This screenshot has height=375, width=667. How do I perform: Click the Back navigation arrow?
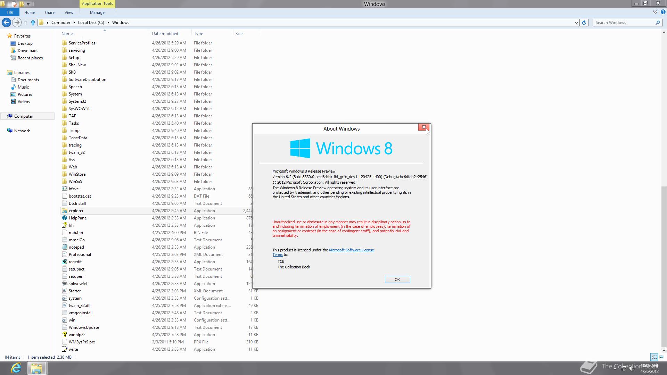(x=6, y=23)
